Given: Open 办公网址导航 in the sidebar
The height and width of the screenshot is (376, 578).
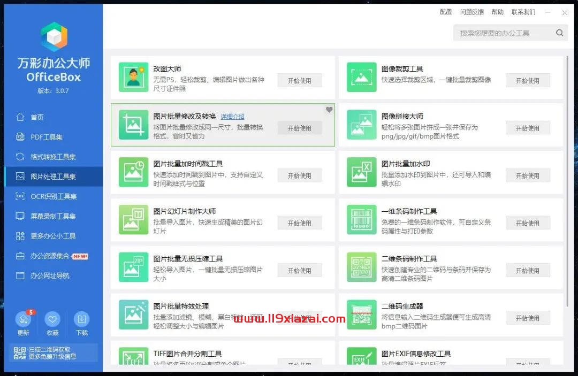Looking at the screenshot, I should pos(54,275).
